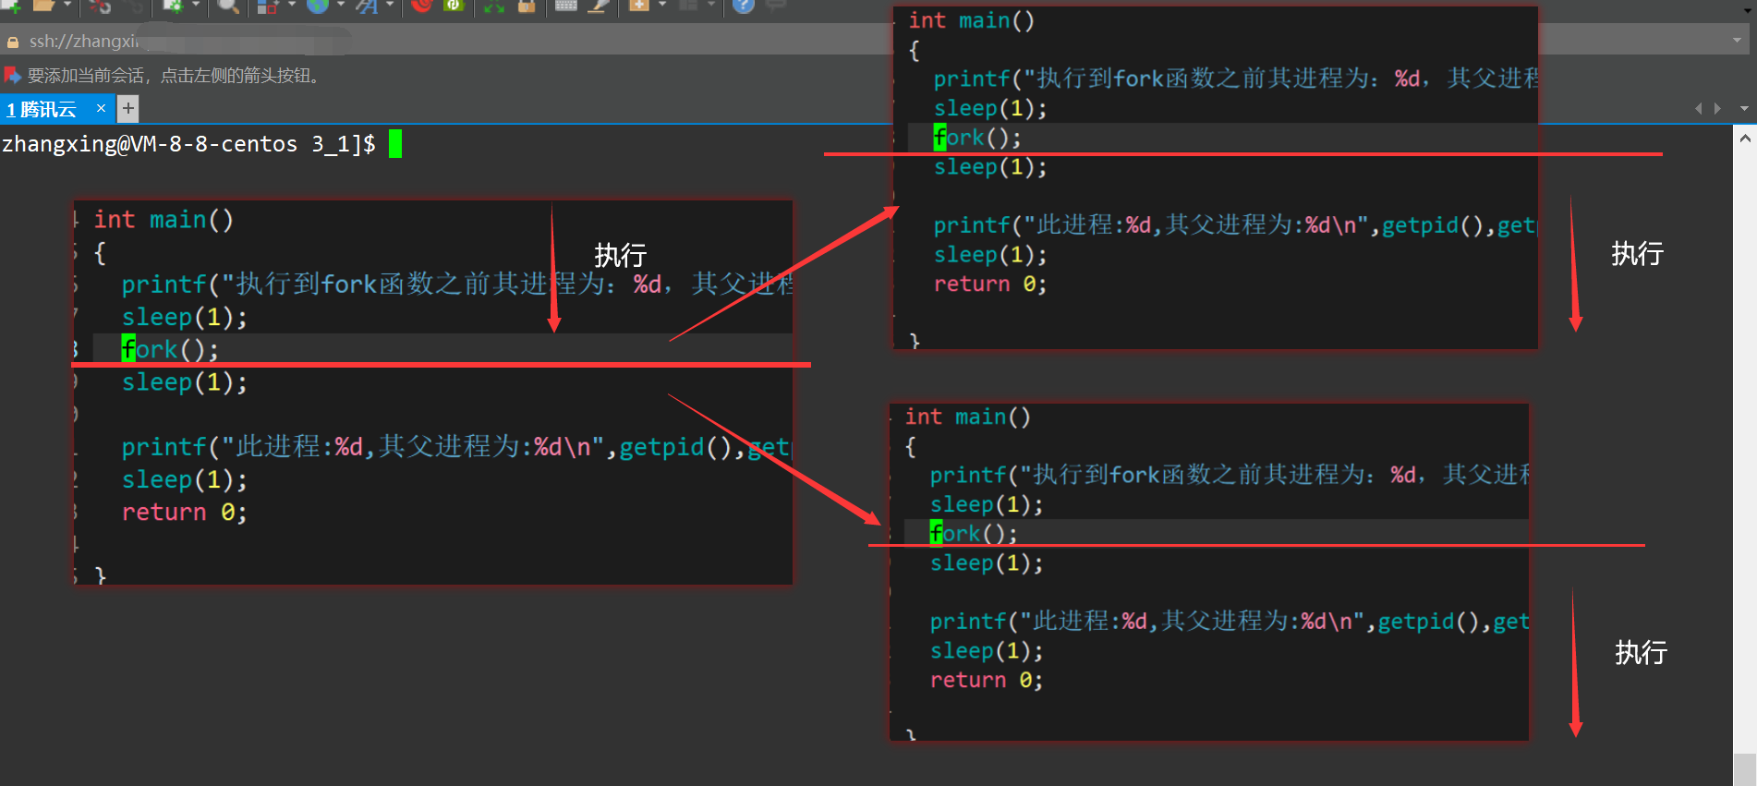Click the New session toolbar icon
The height and width of the screenshot is (786, 1757).
[12, 6]
